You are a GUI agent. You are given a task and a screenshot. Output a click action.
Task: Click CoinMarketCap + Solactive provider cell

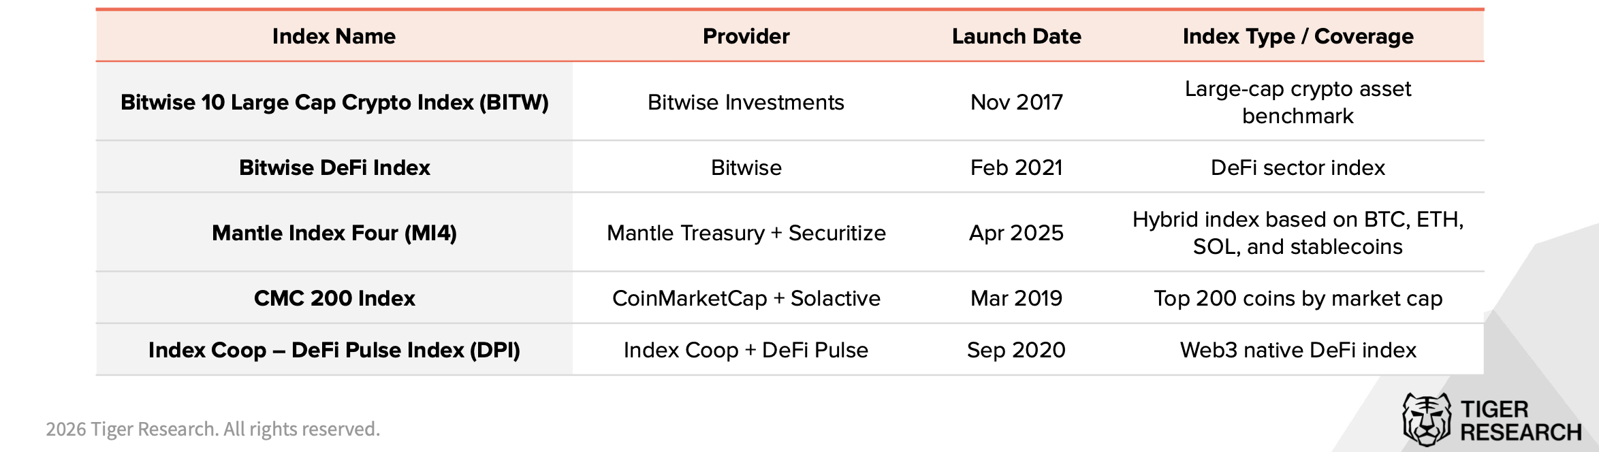coord(746,298)
